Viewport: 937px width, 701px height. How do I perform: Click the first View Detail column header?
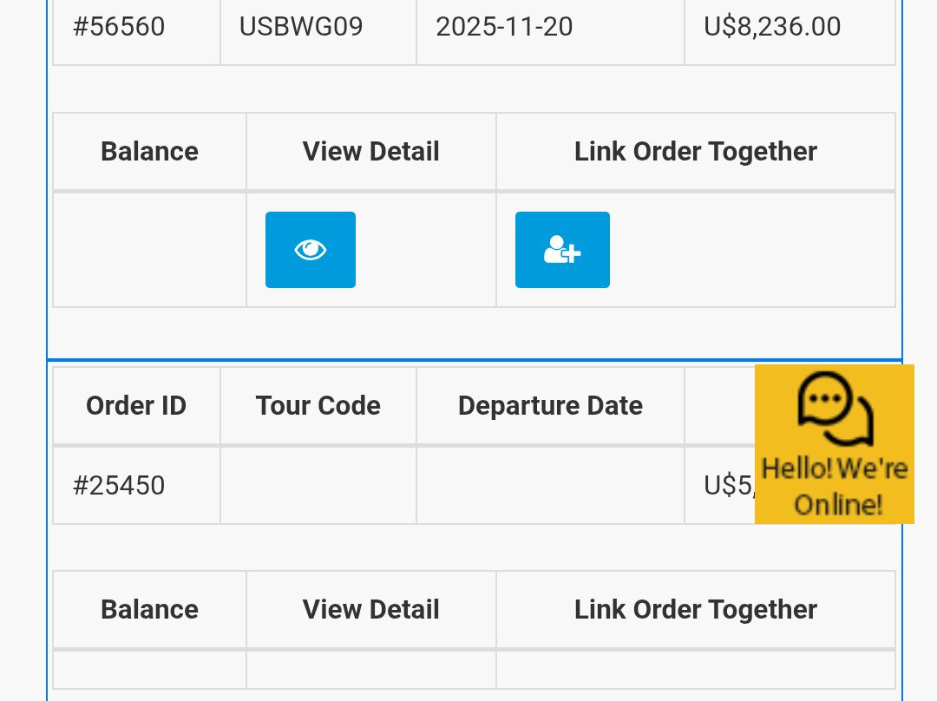tap(370, 152)
